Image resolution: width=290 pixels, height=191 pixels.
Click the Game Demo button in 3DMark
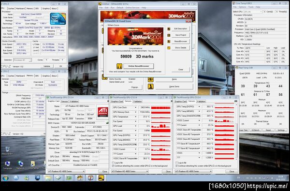click(x=174, y=87)
